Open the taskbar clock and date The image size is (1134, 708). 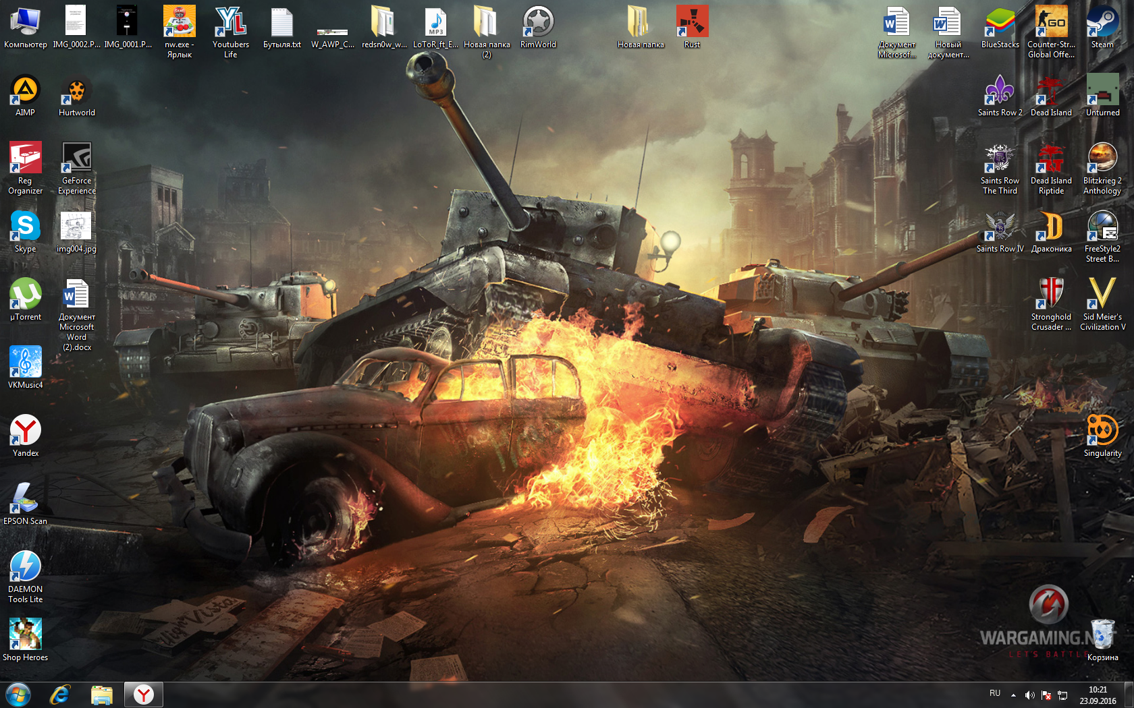1098,695
